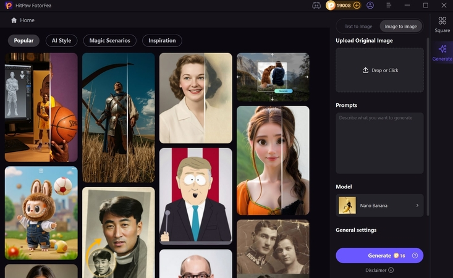Click the Home icon in breadcrumb
The height and width of the screenshot is (278, 453).
(14, 20)
